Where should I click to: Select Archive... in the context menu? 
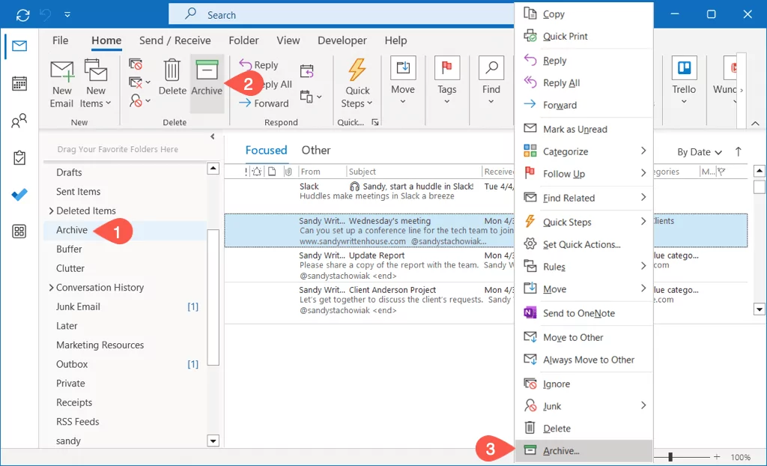pyautogui.click(x=561, y=451)
